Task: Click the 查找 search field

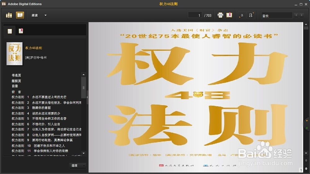Action: [x=277, y=15]
